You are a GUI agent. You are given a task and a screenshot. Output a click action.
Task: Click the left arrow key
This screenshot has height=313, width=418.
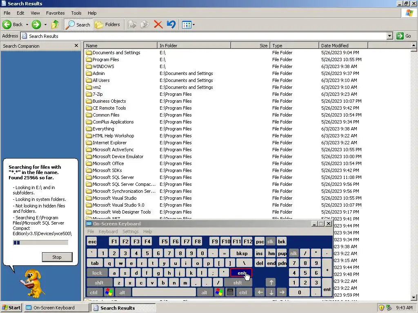pyautogui.click(x=260, y=293)
